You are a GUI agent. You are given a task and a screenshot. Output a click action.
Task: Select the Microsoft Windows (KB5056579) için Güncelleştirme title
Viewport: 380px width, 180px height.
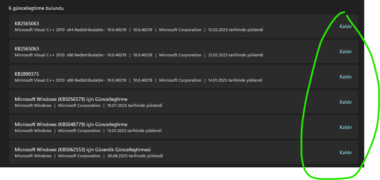tap(71, 99)
